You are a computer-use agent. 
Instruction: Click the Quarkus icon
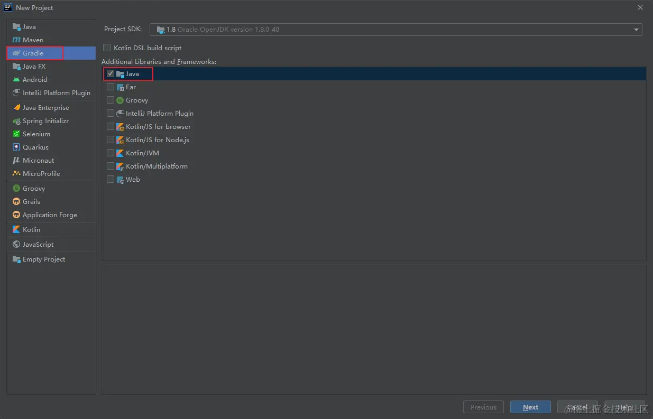coord(16,147)
